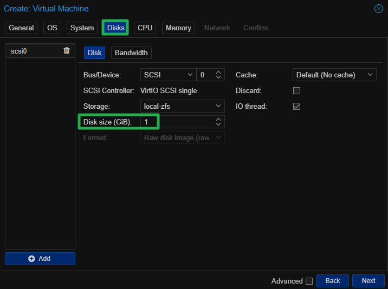Enable the Discard checkbox
The image size is (388, 289).
pos(296,90)
